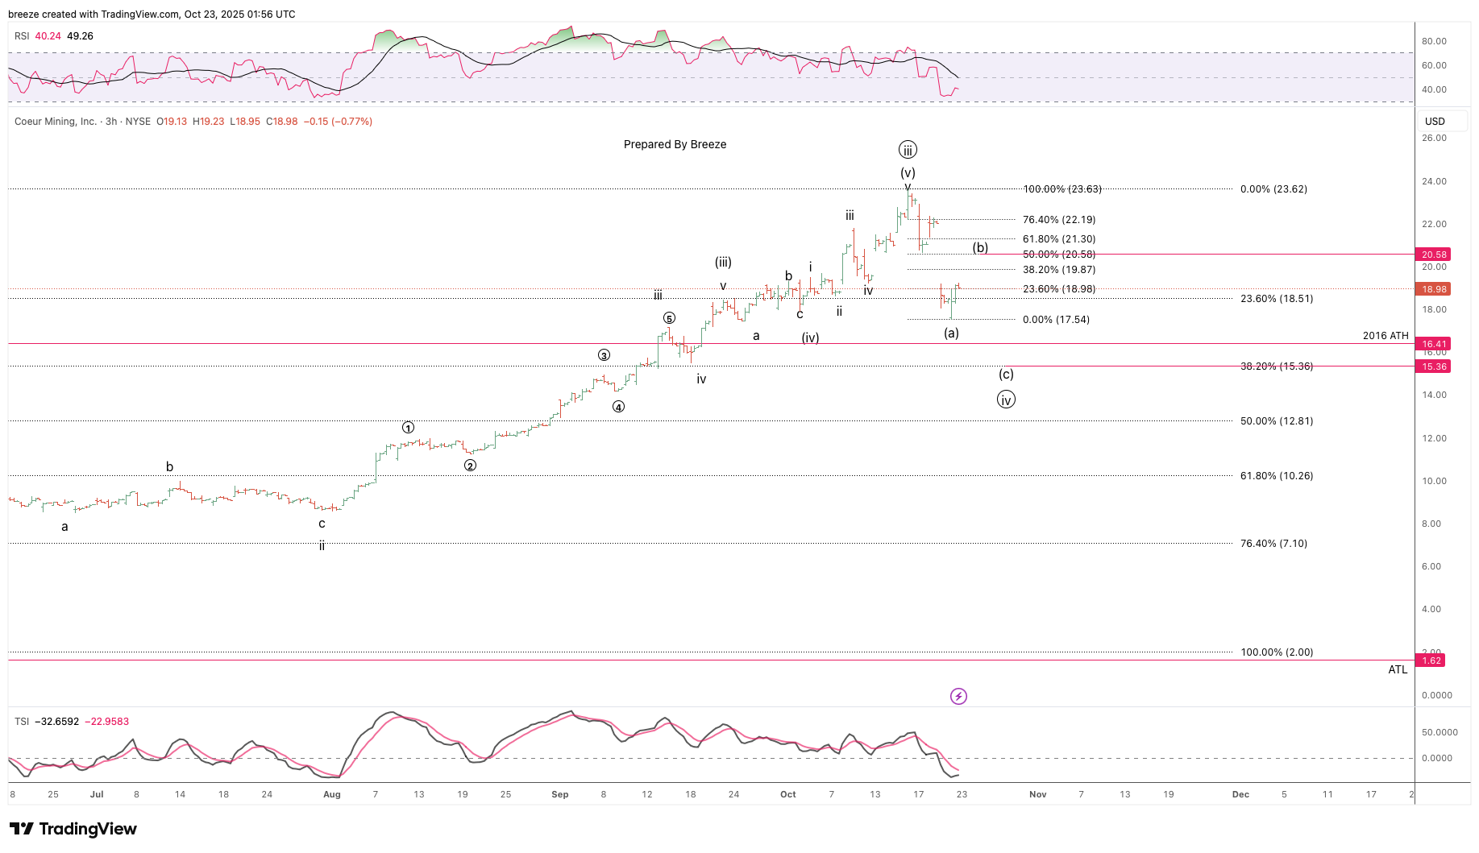This screenshot has width=1479, height=853.
Task: Click the purple lightning bolt event icon
Action: [958, 696]
